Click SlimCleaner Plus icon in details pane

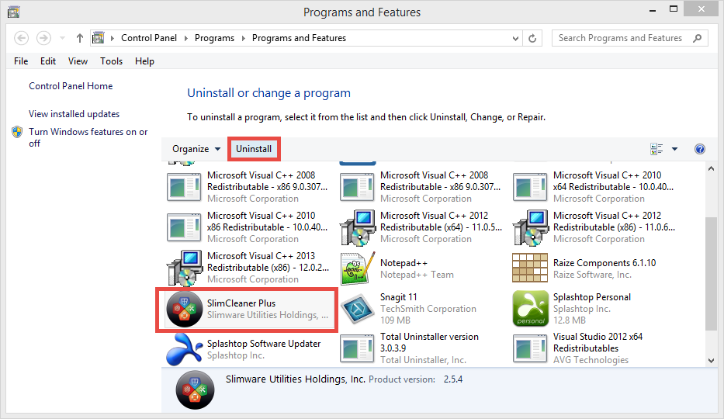195,390
